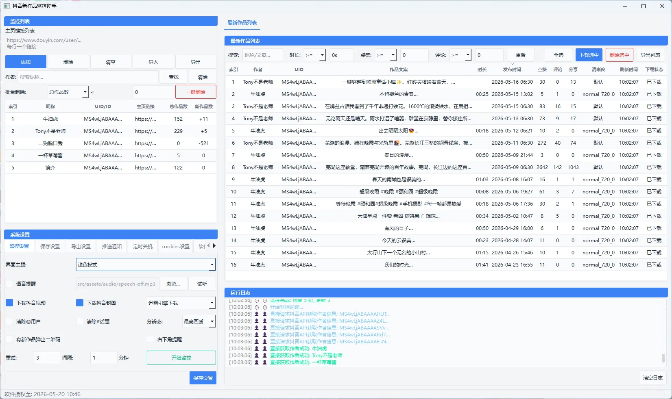Click the batch delete threshold value field
This screenshot has height=399, width=672.
(x=153, y=92)
